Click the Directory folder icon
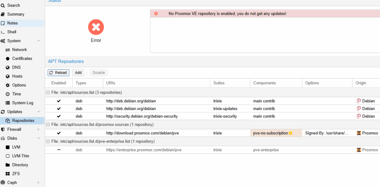380x187 pixels. pos(7,165)
